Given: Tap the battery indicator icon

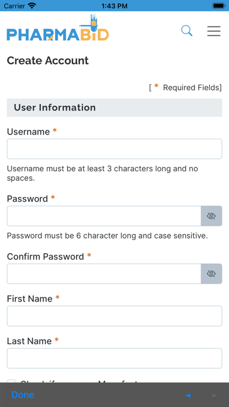Looking at the screenshot, I should tap(219, 6).
